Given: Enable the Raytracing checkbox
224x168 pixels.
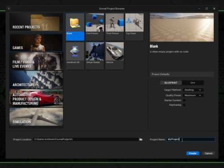Looking at the screenshot, I should (185, 105).
